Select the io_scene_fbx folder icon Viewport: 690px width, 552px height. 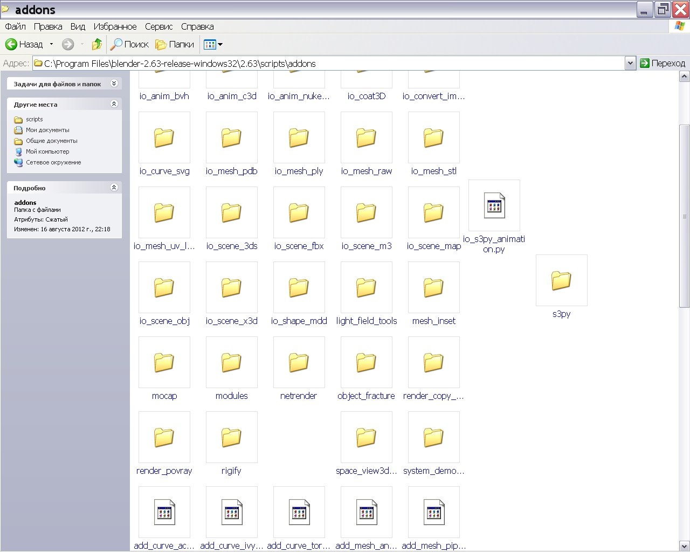299,212
